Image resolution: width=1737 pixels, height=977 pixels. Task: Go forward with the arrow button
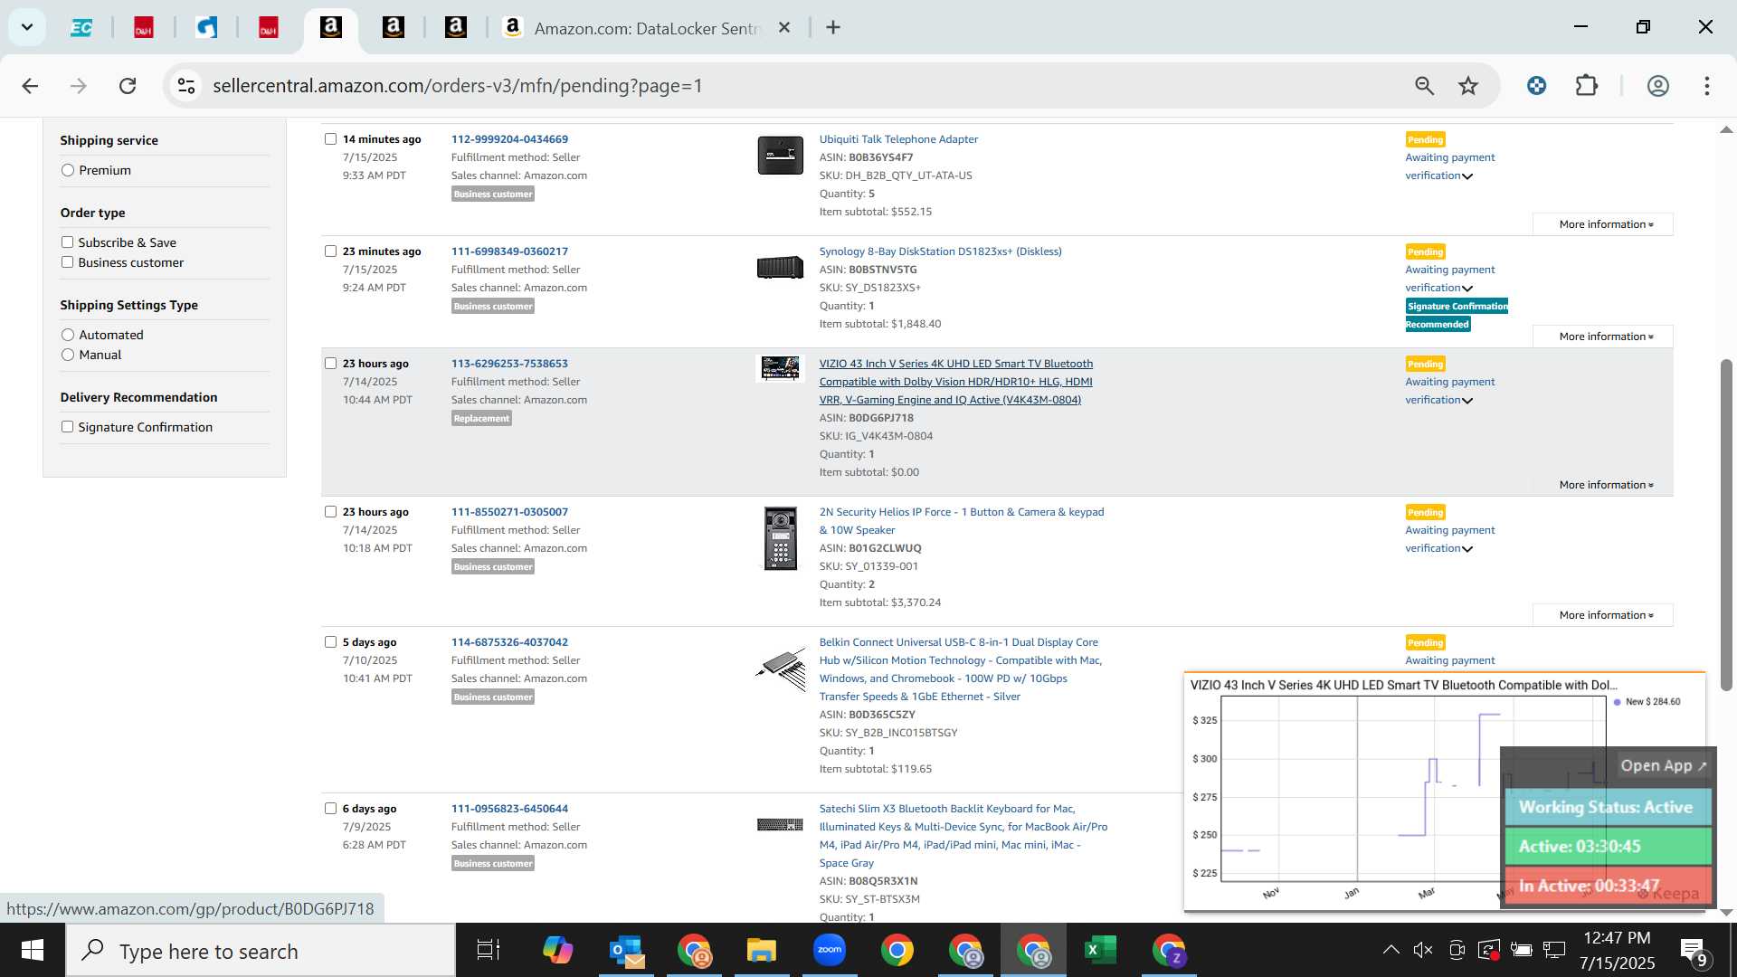(79, 86)
